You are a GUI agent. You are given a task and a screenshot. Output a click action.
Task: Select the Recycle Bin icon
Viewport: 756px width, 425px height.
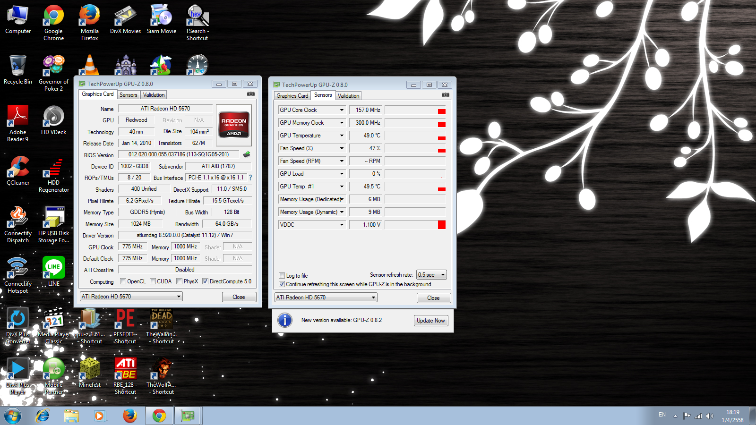click(18, 70)
